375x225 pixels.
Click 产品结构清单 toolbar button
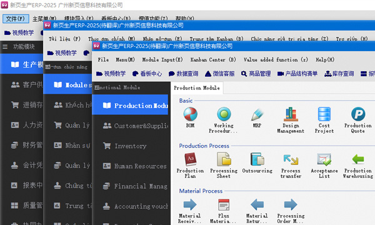point(297,74)
